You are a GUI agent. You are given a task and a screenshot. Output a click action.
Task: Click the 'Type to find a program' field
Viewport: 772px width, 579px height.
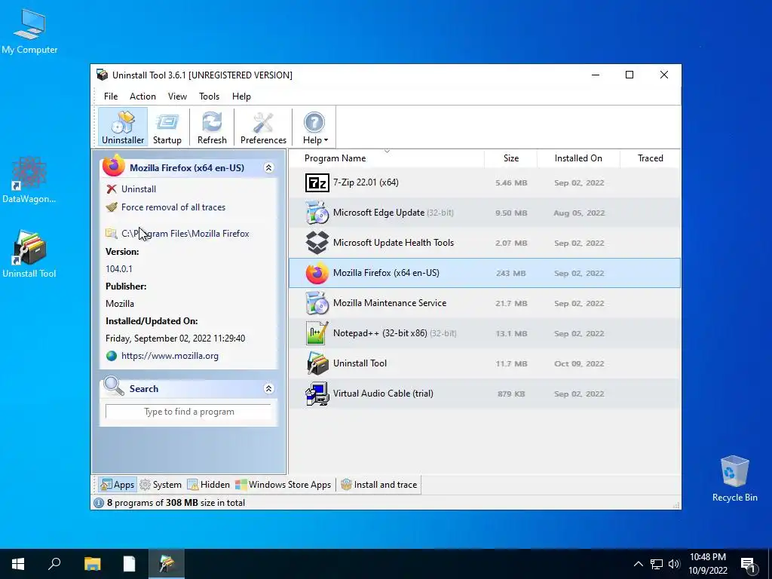click(x=188, y=412)
